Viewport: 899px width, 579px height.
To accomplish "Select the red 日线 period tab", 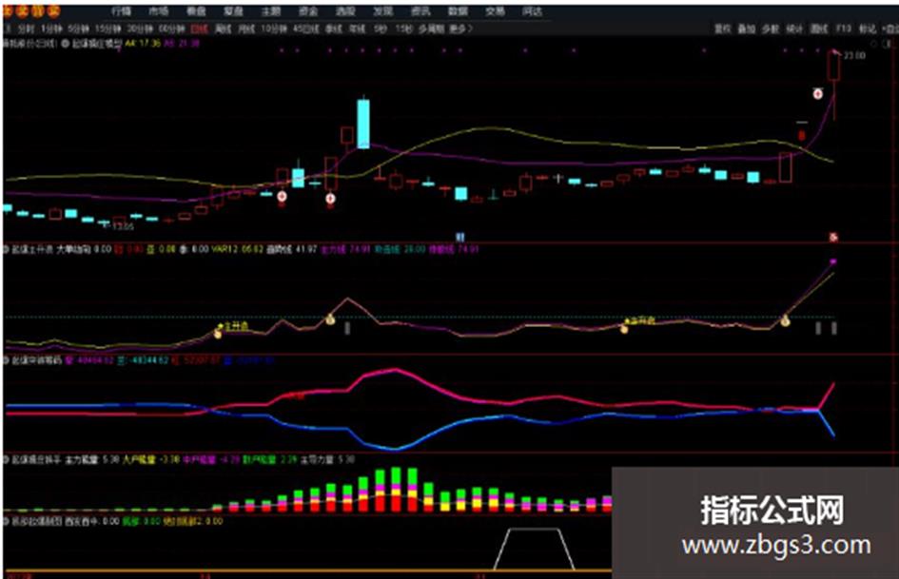I will [199, 29].
